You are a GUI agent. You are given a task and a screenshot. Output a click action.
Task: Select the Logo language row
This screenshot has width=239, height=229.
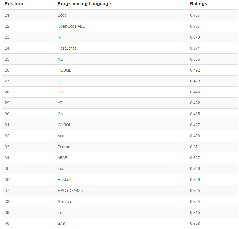(62, 15)
